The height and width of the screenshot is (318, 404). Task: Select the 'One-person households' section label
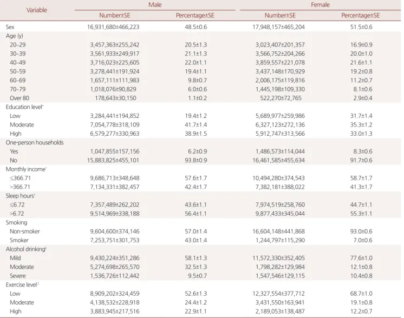(x=35, y=143)
